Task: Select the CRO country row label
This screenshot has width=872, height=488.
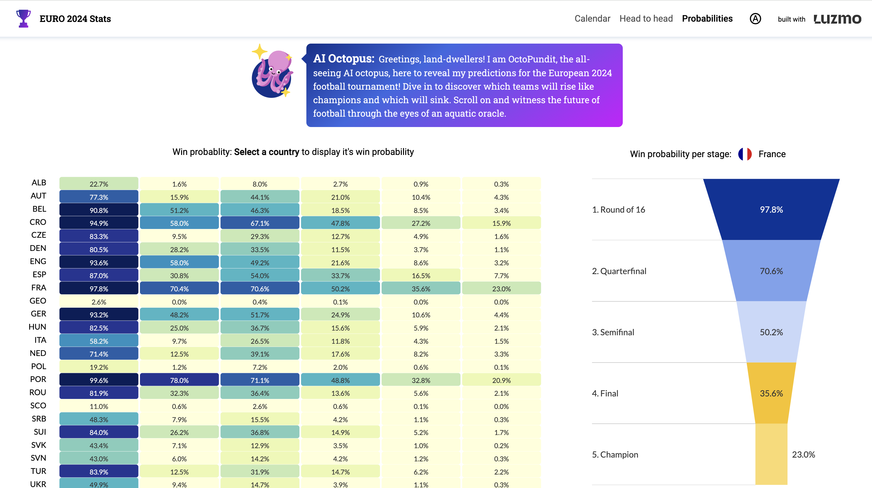Action: coord(38,222)
